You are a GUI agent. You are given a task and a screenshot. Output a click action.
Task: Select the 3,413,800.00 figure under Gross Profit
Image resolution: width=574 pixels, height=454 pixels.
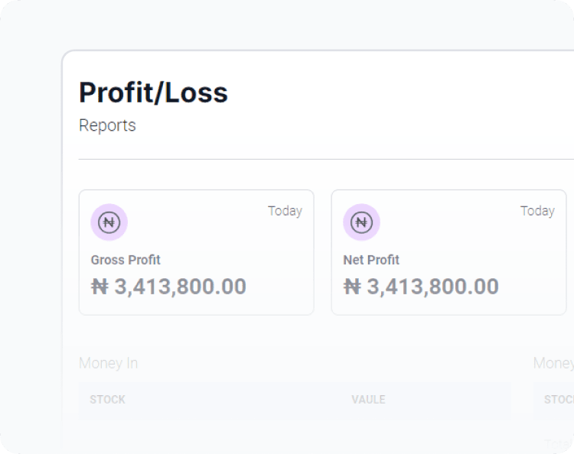coord(180,287)
